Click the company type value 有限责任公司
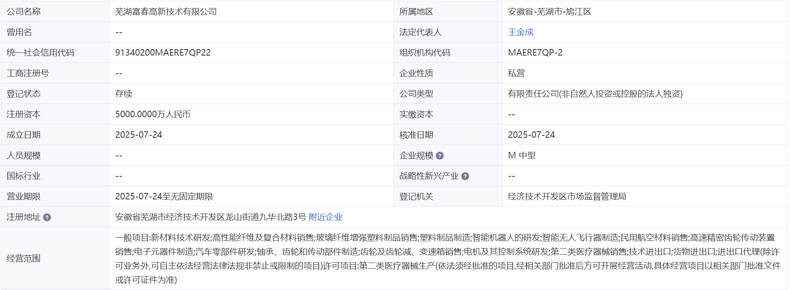790x290 pixels. click(595, 94)
